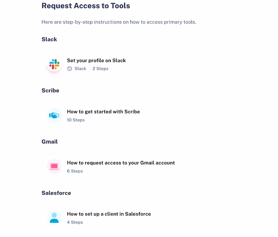
Task: Click the globe icon next to Slack label
Action: pyautogui.click(x=69, y=68)
